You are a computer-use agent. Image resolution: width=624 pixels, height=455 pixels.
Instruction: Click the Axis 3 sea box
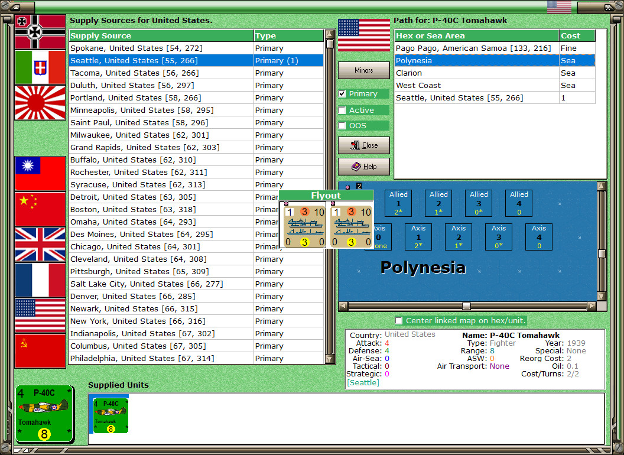tap(499, 237)
